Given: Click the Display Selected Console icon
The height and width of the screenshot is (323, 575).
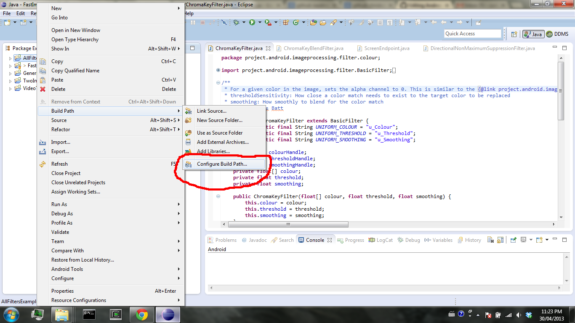Looking at the screenshot, I should click(523, 240).
